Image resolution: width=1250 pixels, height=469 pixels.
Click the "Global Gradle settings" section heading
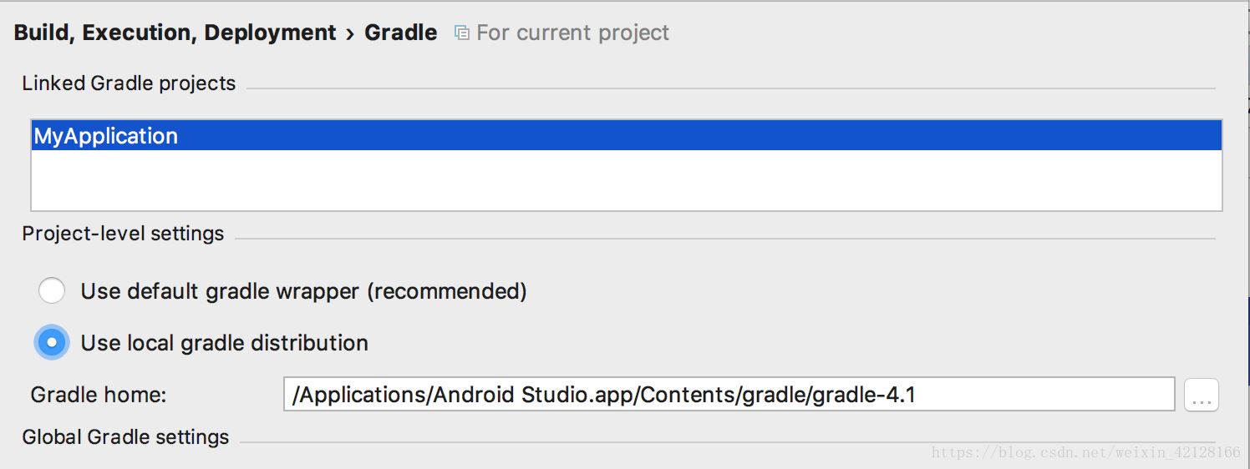tap(125, 437)
